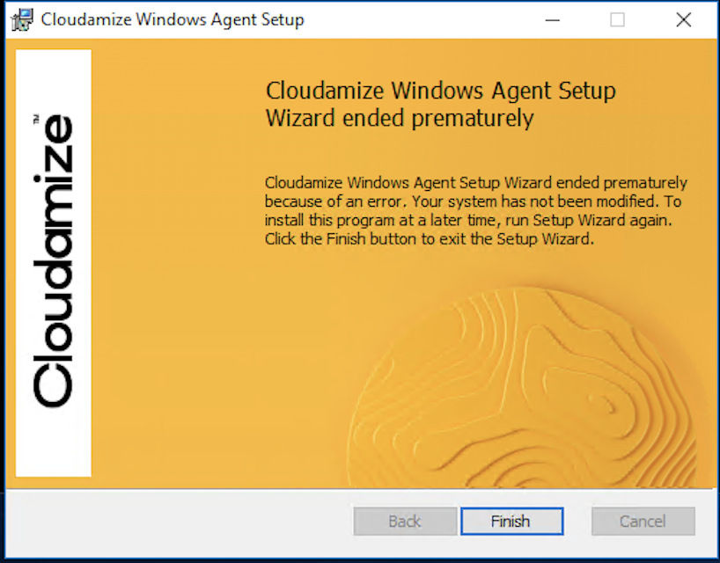This screenshot has height=563, width=720.
Task: Click the window title text in the title bar
Action: coord(173,20)
